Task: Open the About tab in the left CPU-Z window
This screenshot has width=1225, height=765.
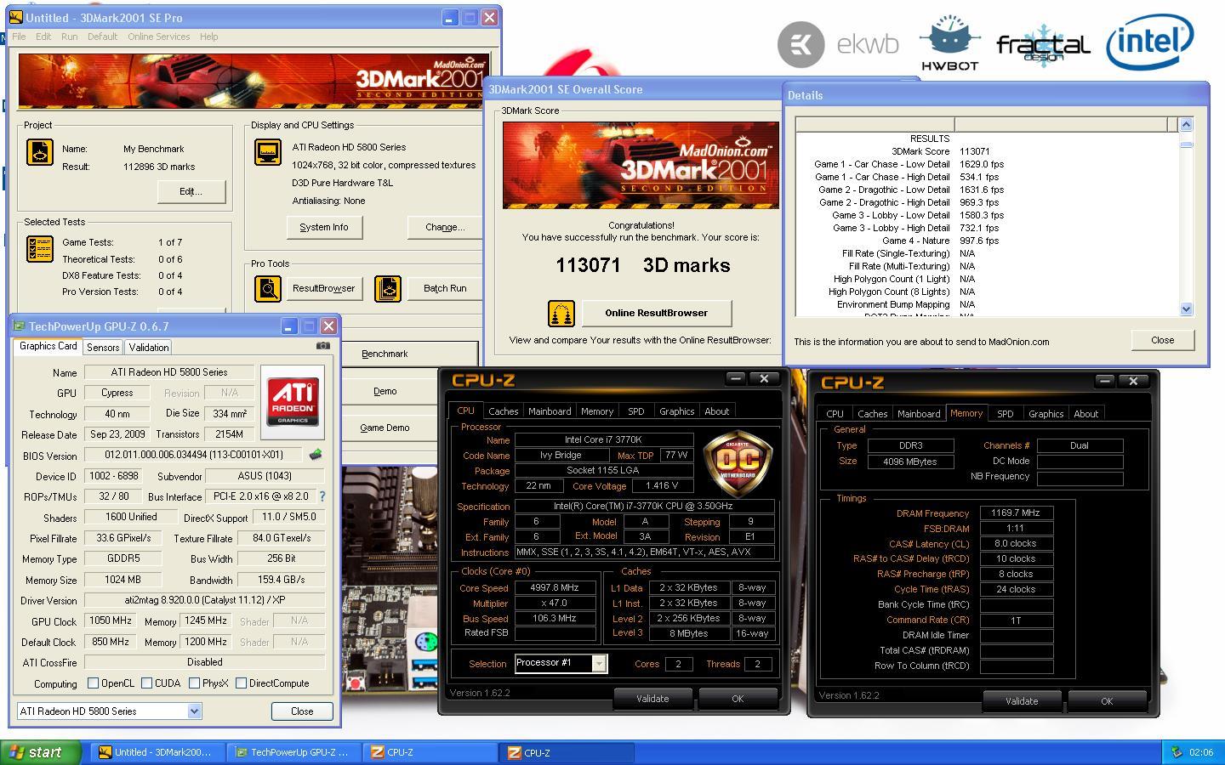Action: tap(716, 411)
